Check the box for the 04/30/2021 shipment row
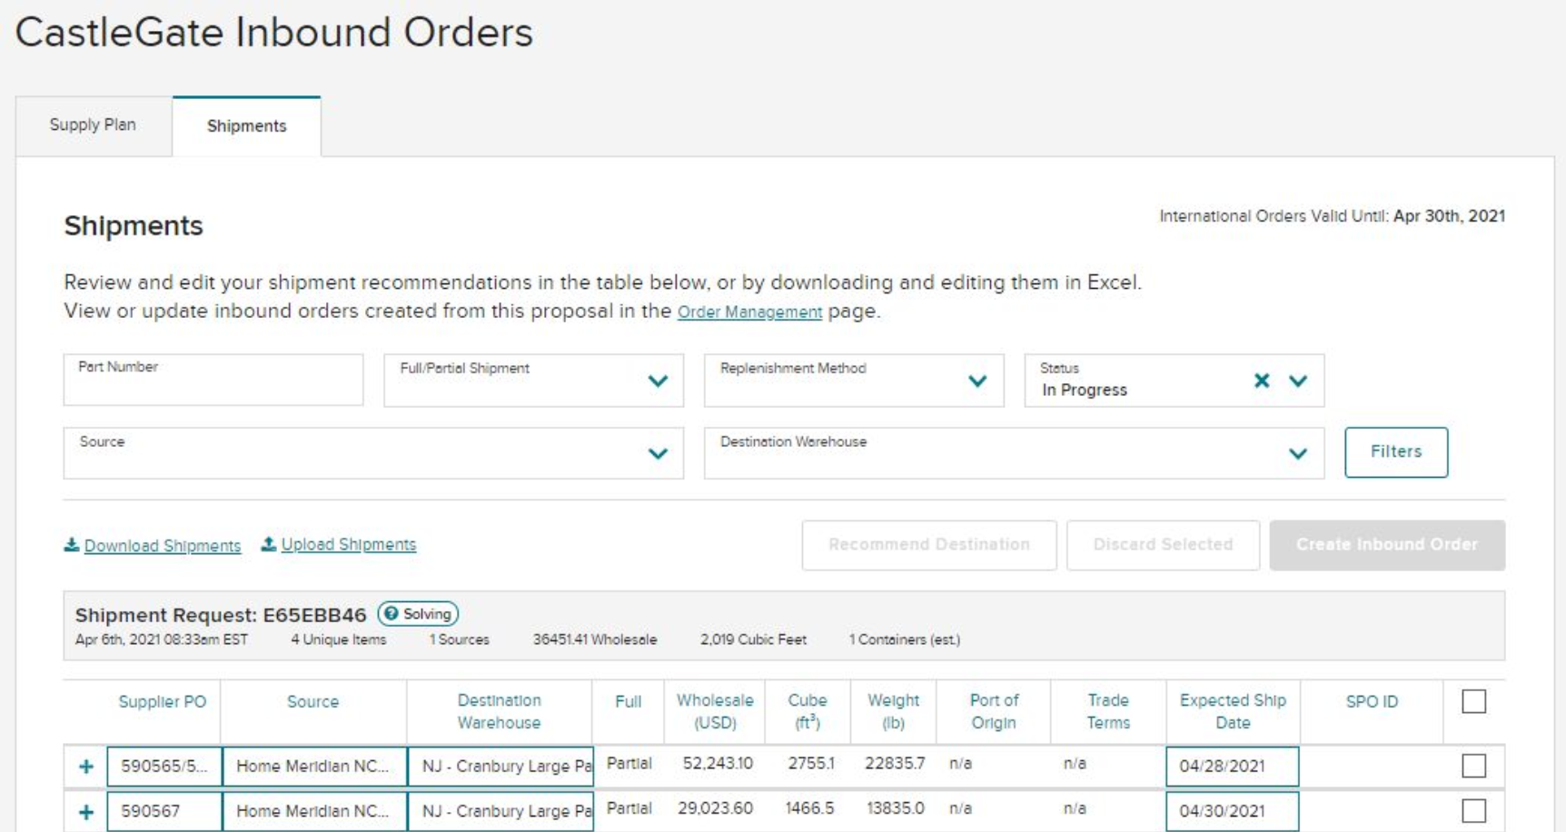The height and width of the screenshot is (832, 1566). pos(1474,811)
